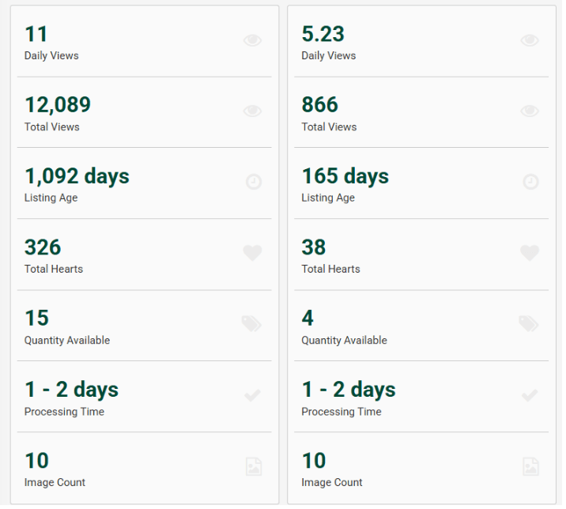
Task: Click the 326 total hearts number
Action: tap(43, 247)
